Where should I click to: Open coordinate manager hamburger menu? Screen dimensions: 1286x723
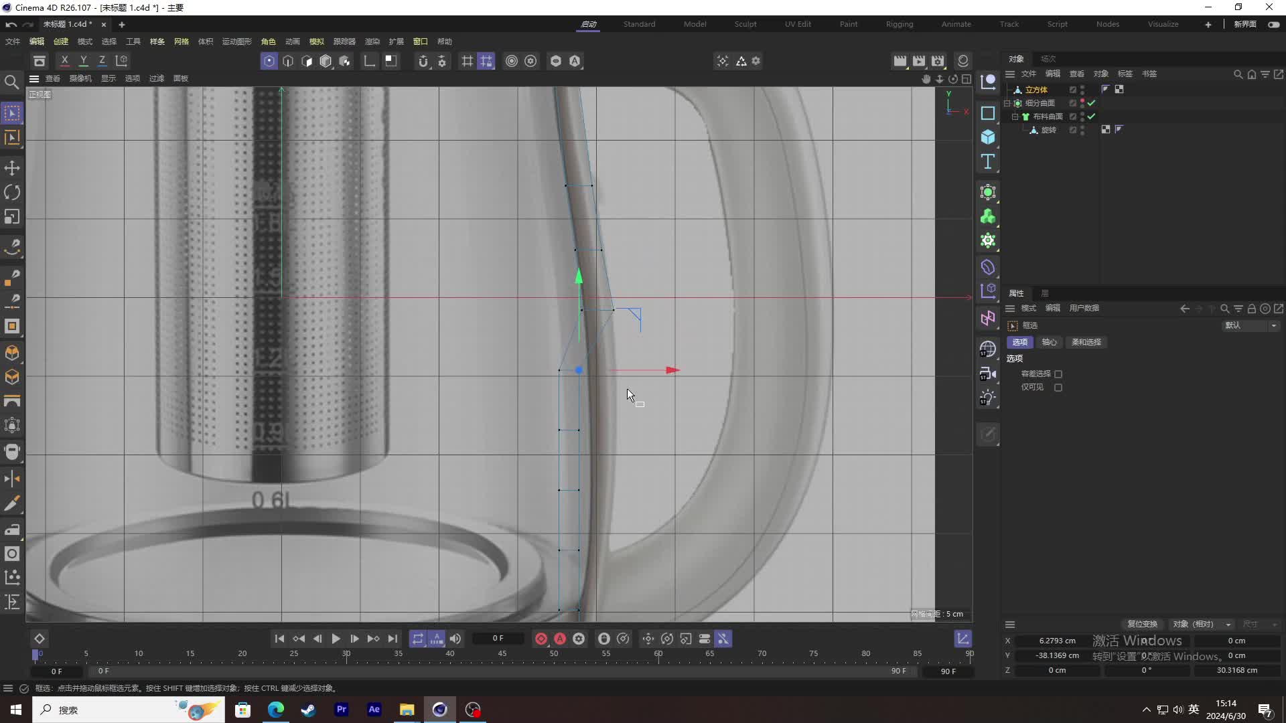1010,625
